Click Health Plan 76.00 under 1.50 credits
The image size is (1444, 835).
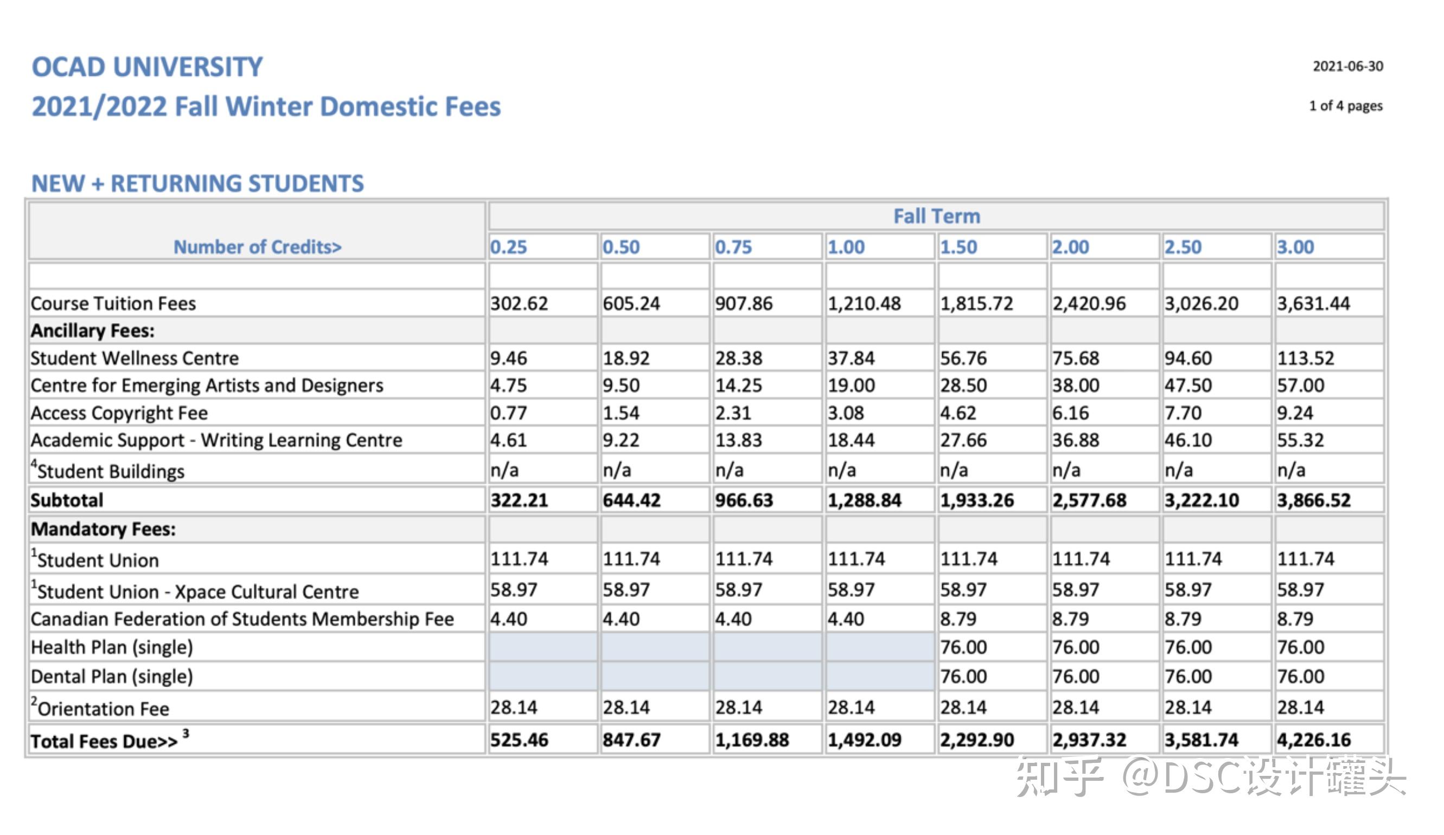tap(963, 647)
